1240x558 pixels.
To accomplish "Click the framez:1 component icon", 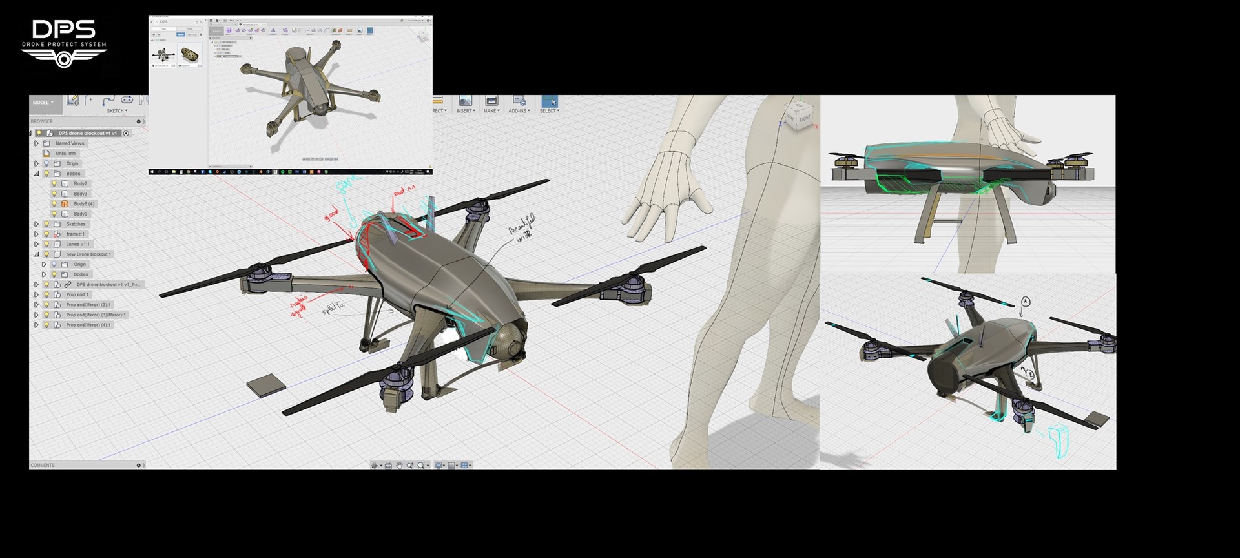I will coord(57,234).
